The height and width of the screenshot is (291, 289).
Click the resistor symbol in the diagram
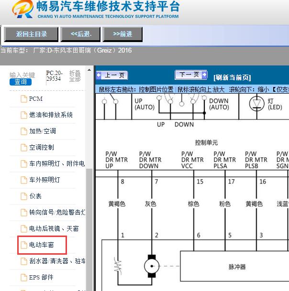coord(118,266)
